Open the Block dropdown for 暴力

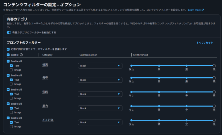100,108
